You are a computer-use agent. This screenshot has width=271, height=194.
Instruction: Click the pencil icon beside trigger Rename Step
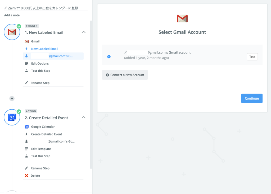coord(26,83)
